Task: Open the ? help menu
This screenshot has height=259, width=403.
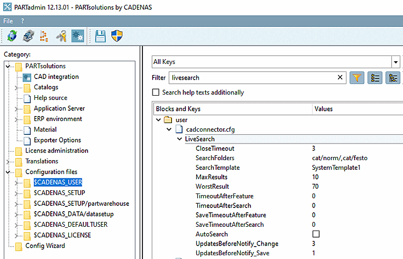Action: (23, 21)
